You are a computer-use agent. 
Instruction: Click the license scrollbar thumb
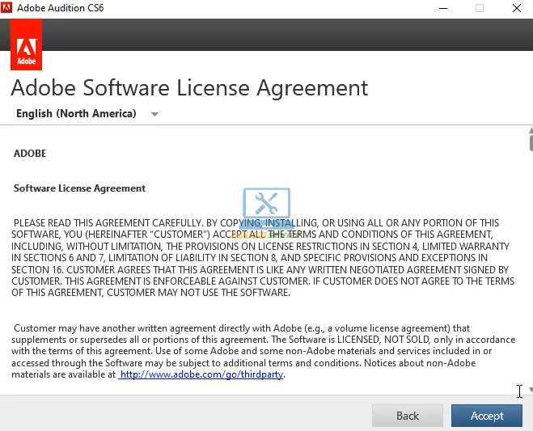(530, 144)
